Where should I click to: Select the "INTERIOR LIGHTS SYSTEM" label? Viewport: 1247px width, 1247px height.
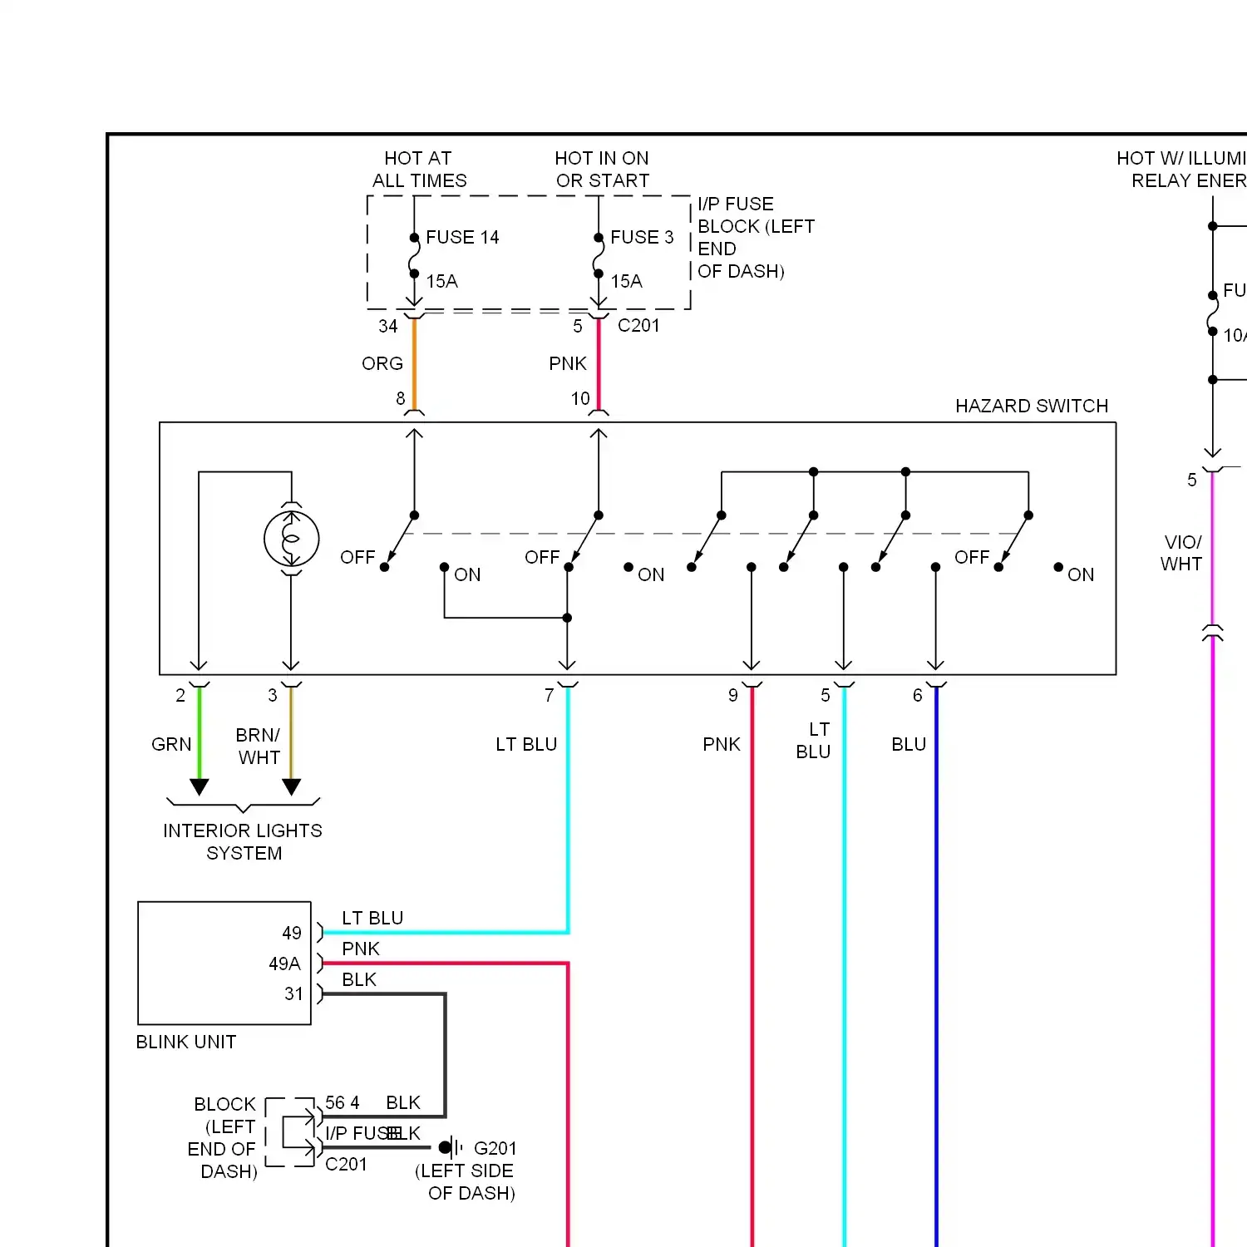click(243, 841)
